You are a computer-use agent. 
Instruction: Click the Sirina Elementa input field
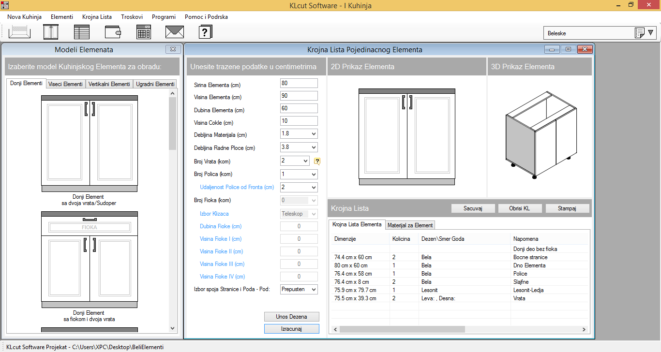click(299, 84)
